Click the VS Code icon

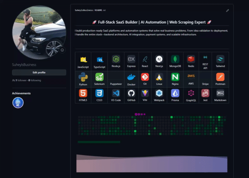(116, 94)
